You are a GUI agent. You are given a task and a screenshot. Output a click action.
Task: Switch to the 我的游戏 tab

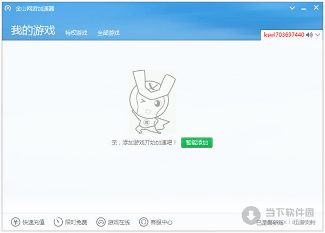(33, 30)
